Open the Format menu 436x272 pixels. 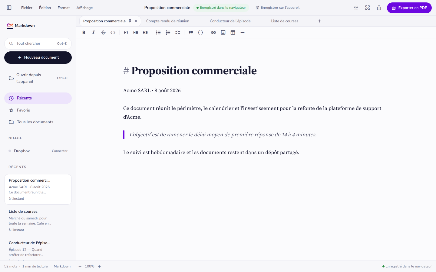[64, 8]
